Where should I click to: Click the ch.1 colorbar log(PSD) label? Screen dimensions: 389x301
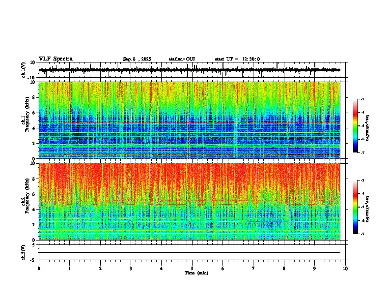coord(367,128)
